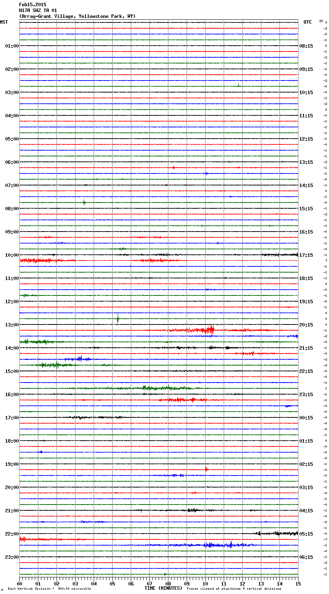
Task: Click the 10:15 UTC row label
Action: [x=306, y=93]
